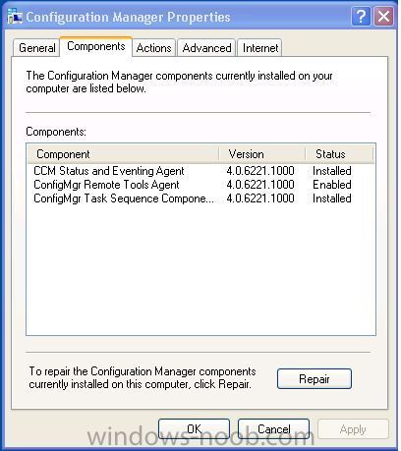Open the Actions tab
Image resolution: width=401 pixels, height=451 pixels.
pos(153,48)
